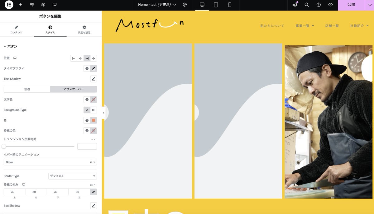Switch to 普通 normal state
Screen dimensions: 374x214
[27, 89]
